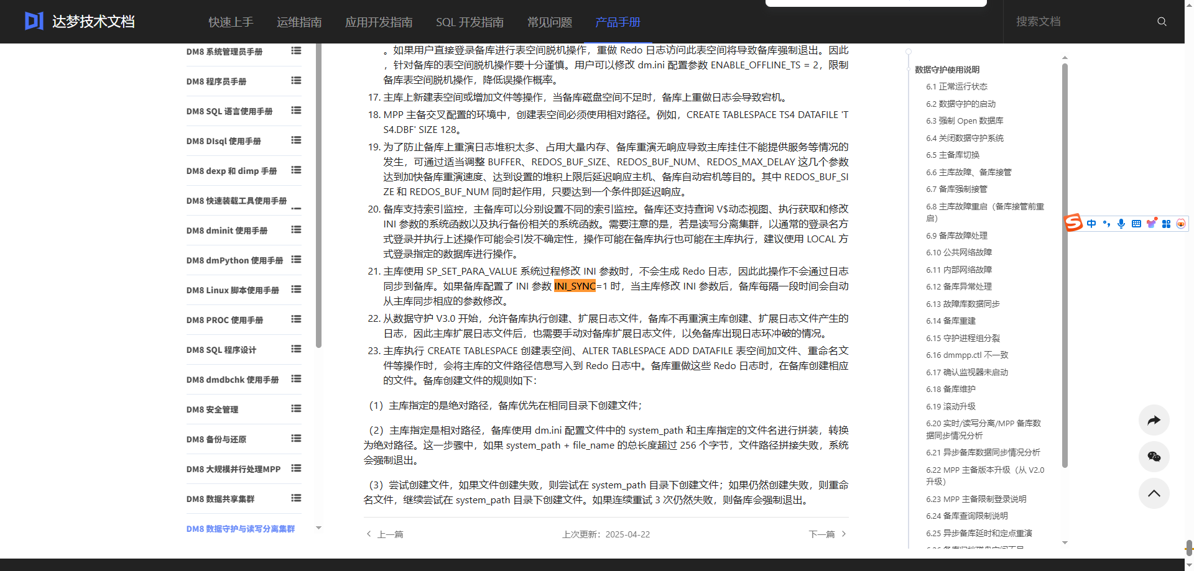Click the search magnifier icon

(1162, 22)
